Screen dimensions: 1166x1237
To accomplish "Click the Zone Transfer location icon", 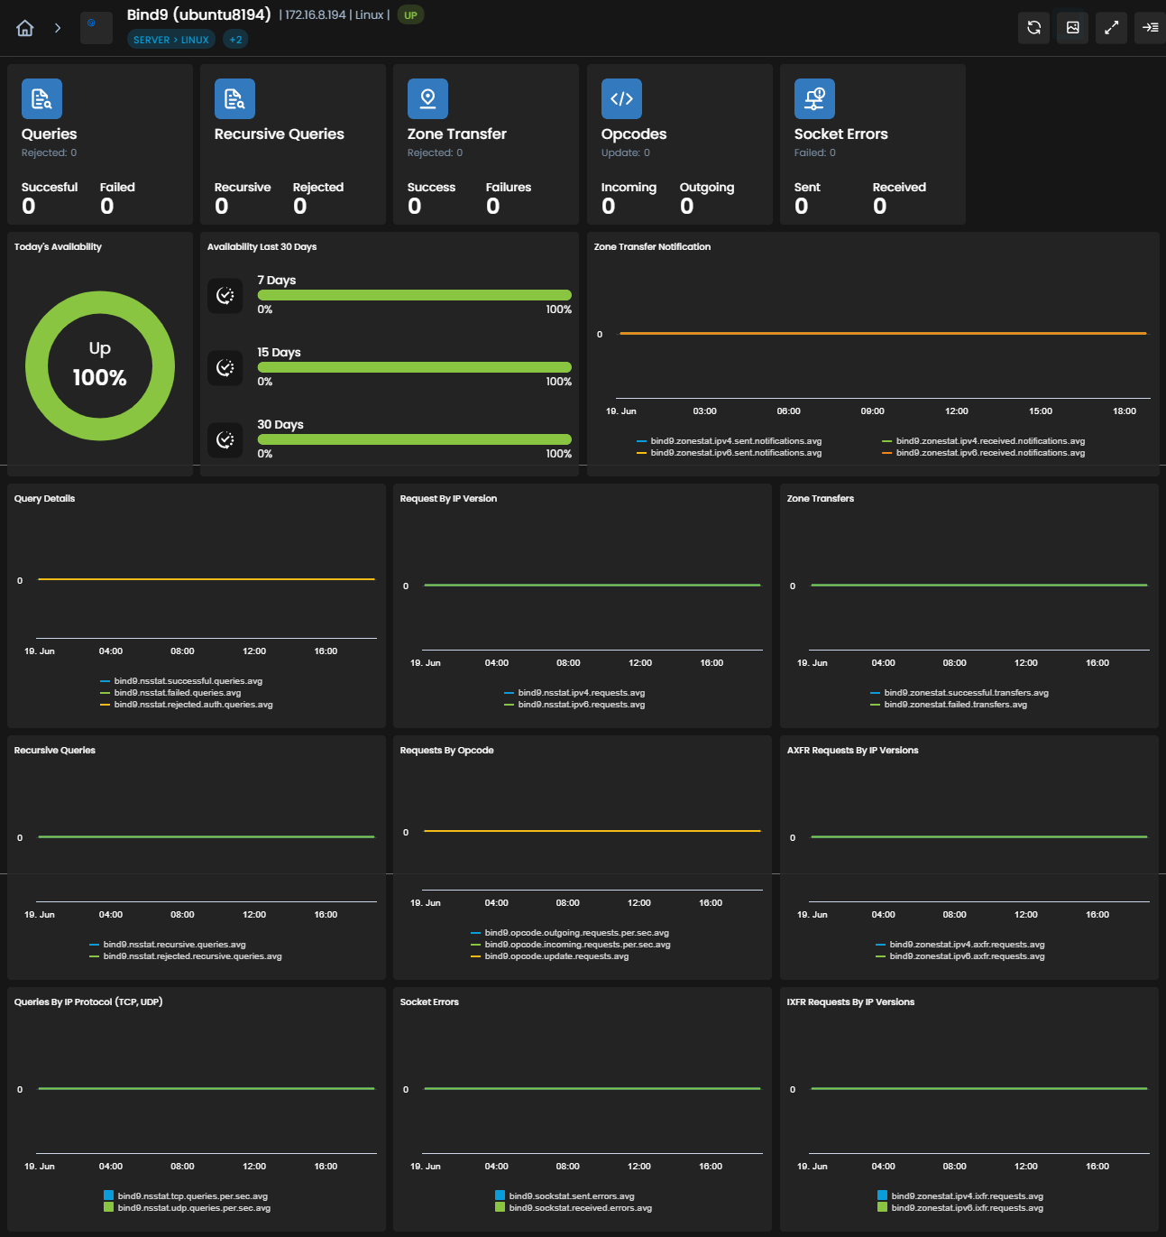I will click(427, 99).
